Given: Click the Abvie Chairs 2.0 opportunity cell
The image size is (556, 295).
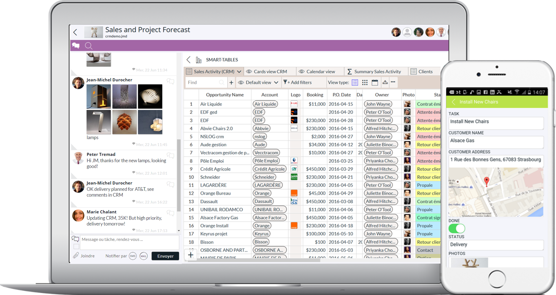Looking at the screenshot, I should coord(225,128).
